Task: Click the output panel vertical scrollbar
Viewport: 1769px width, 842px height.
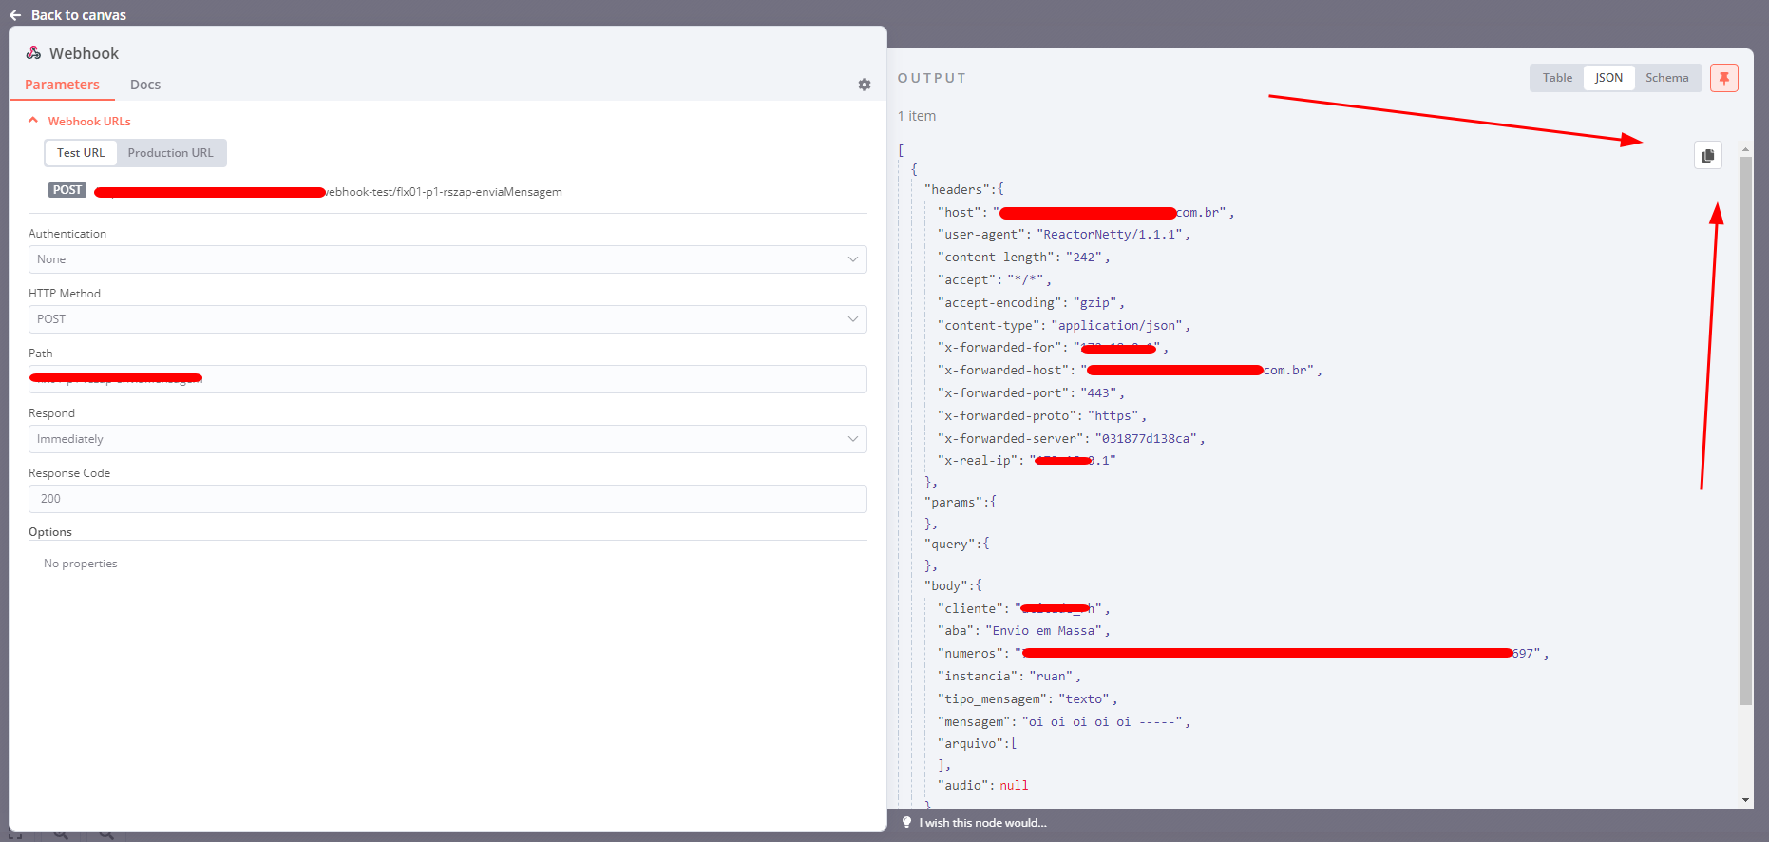Action: 1745,431
